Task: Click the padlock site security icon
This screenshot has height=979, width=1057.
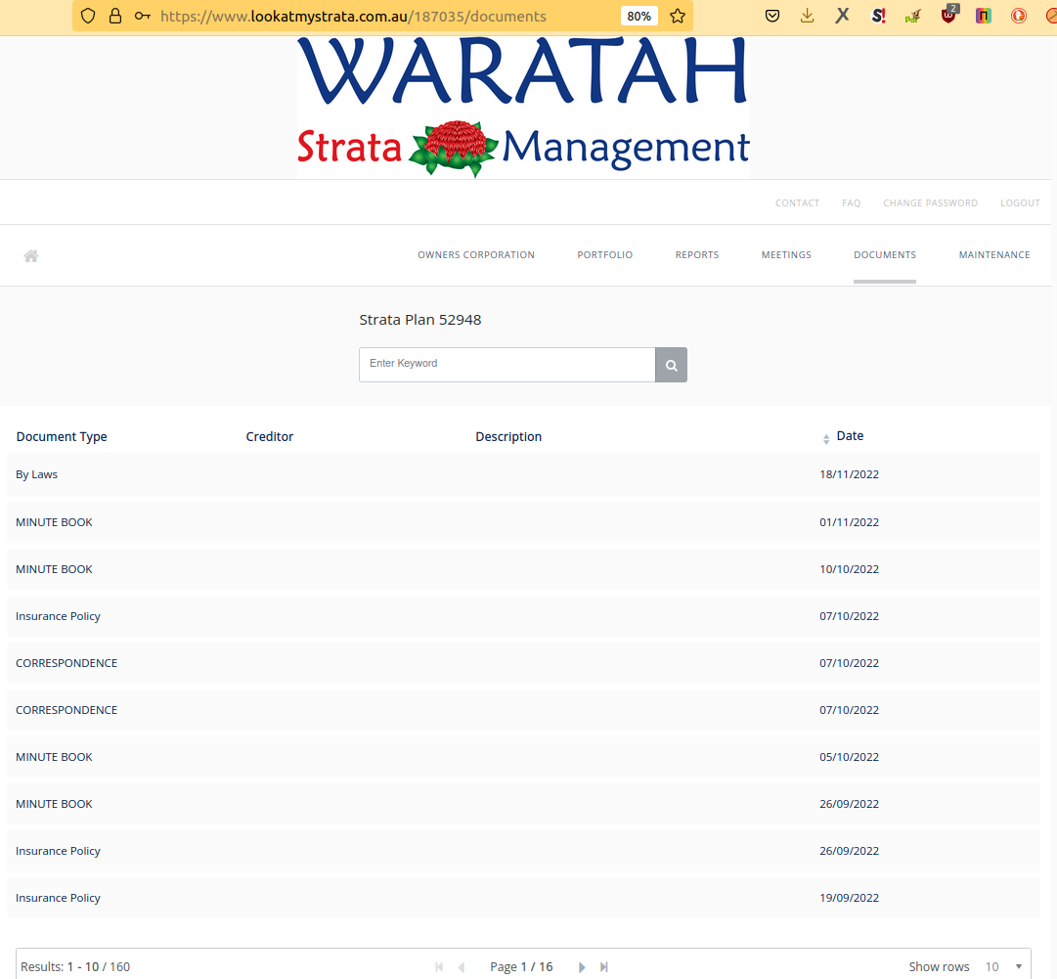Action: [x=115, y=17]
